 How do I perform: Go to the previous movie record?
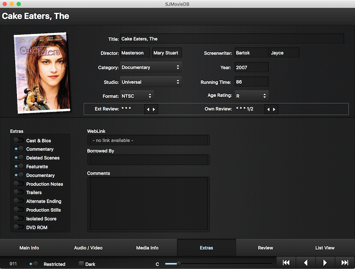tap(306, 263)
